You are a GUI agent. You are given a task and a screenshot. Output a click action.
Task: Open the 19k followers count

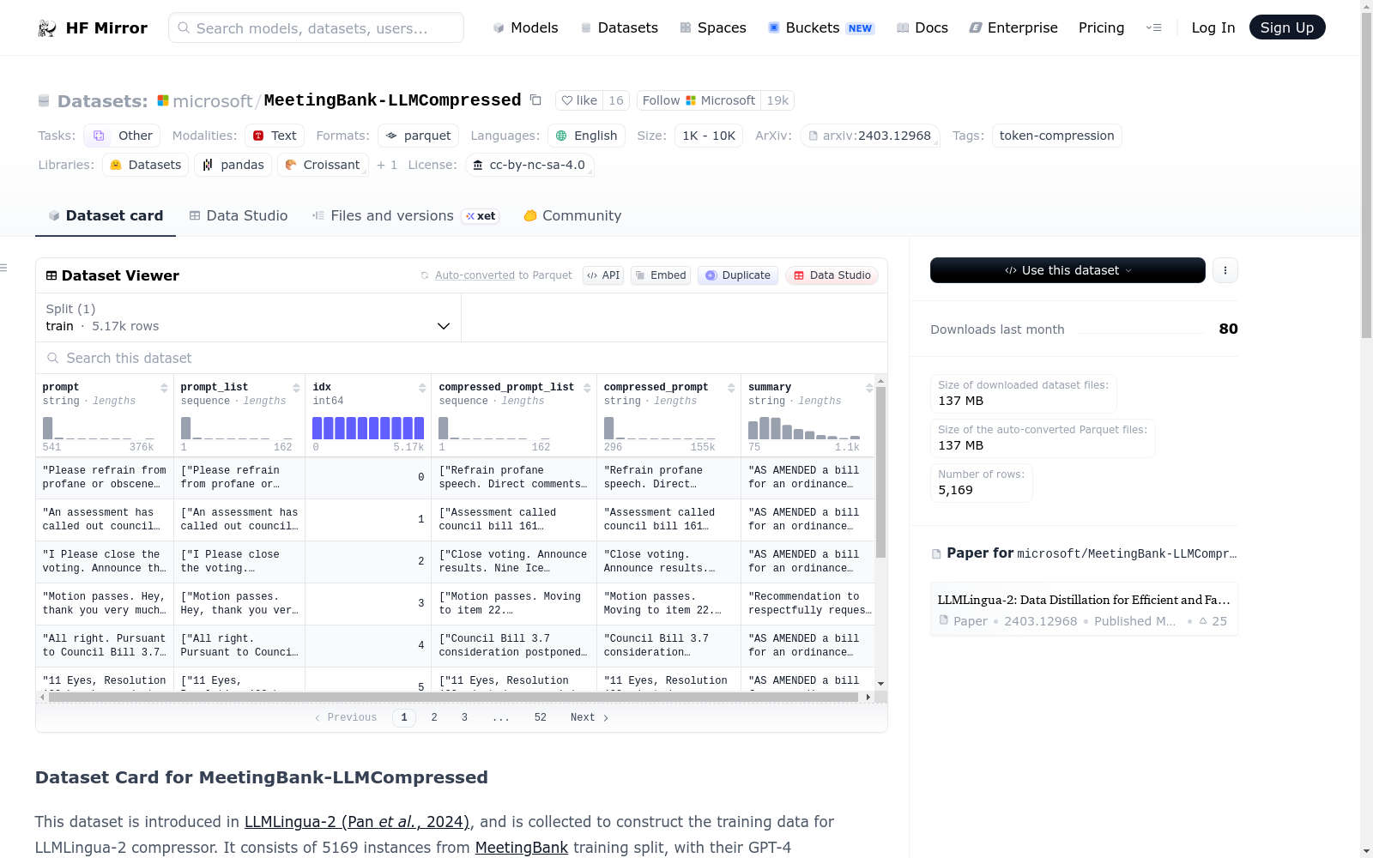pyautogui.click(x=777, y=100)
